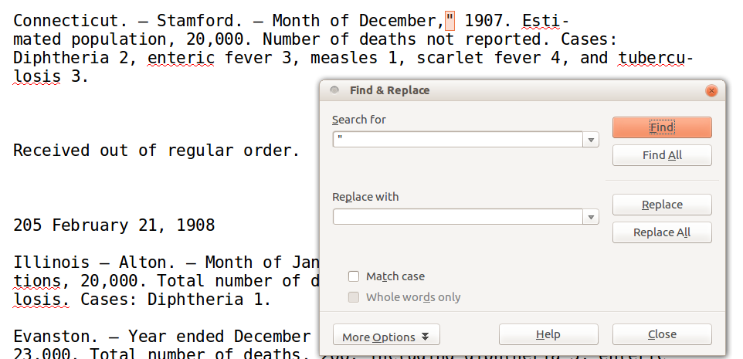743x359 pixels.
Task: Toggle the Whole words only checkbox
Action: click(354, 297)
